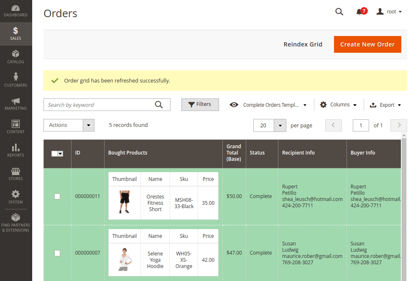Open the Reports bar chart icon
This screenshot has height=281, width=418.
pos(15,150)
